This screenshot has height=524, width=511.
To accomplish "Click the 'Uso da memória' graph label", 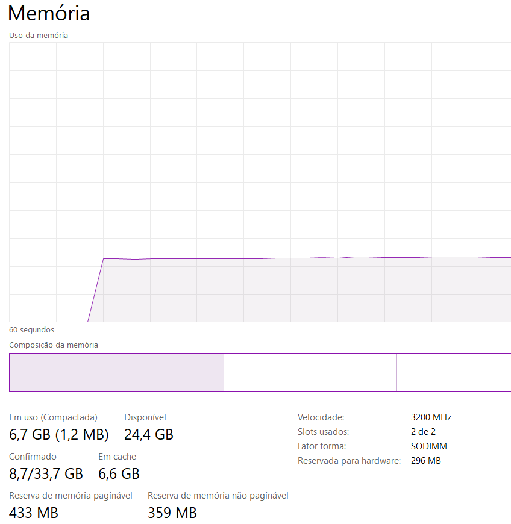I will point(39,36).
